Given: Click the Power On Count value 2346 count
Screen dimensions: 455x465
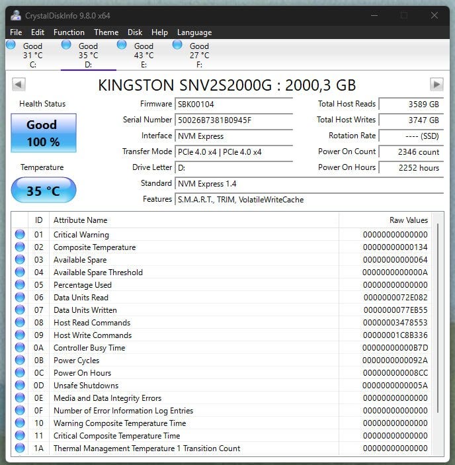Looking at the screenshot, I should pyautogui.click(x=411, y=152).
